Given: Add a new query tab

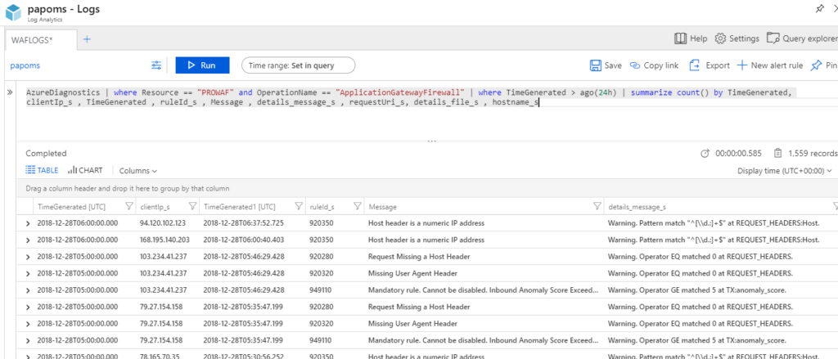Looking at the screenshot, I should coord(87,39).
